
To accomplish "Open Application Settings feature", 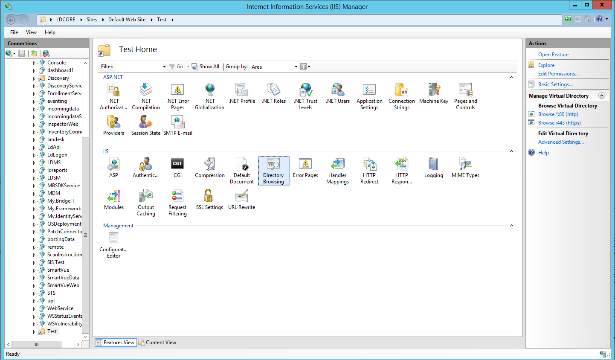I will click(369, 96).
